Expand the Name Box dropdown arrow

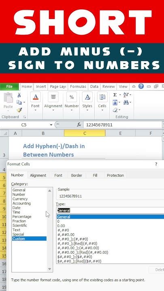pos(51,125)
